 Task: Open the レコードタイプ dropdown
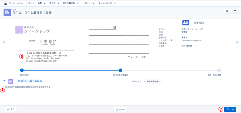[152, 81]
